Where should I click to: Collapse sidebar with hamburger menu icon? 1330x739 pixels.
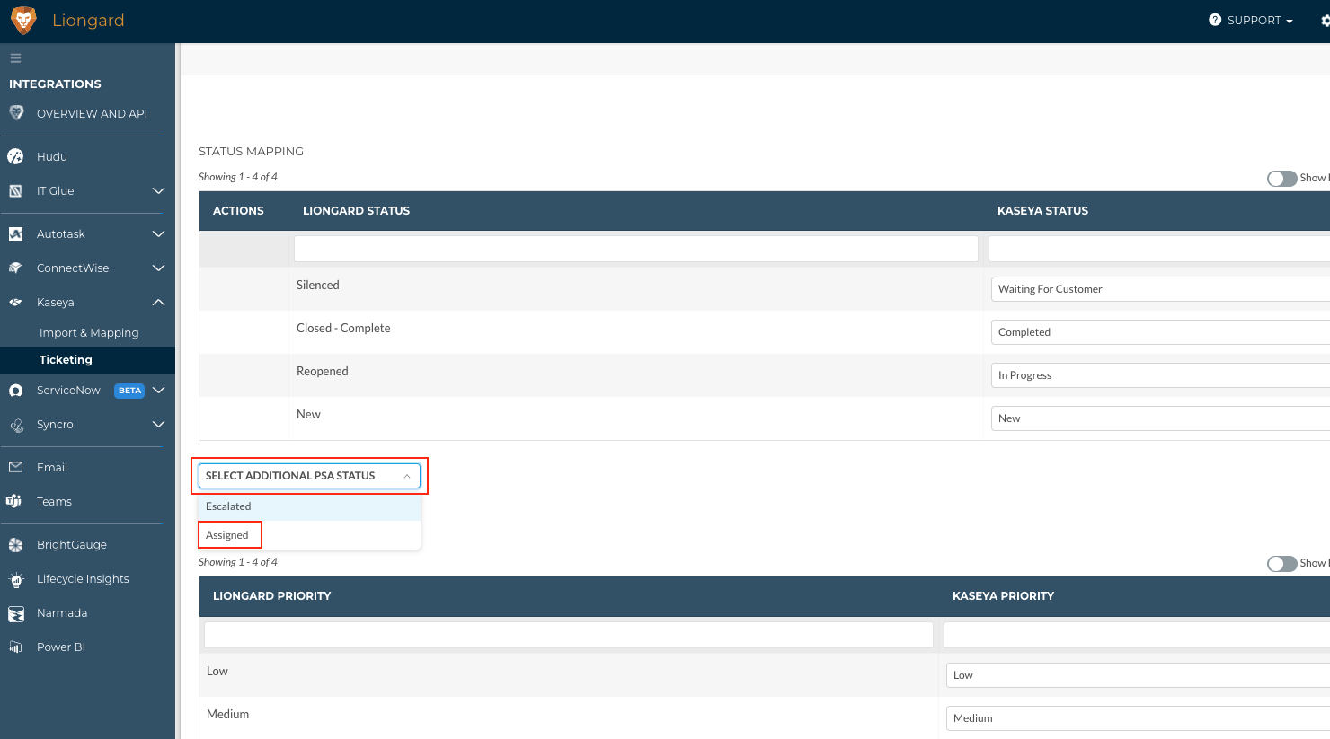15,58
